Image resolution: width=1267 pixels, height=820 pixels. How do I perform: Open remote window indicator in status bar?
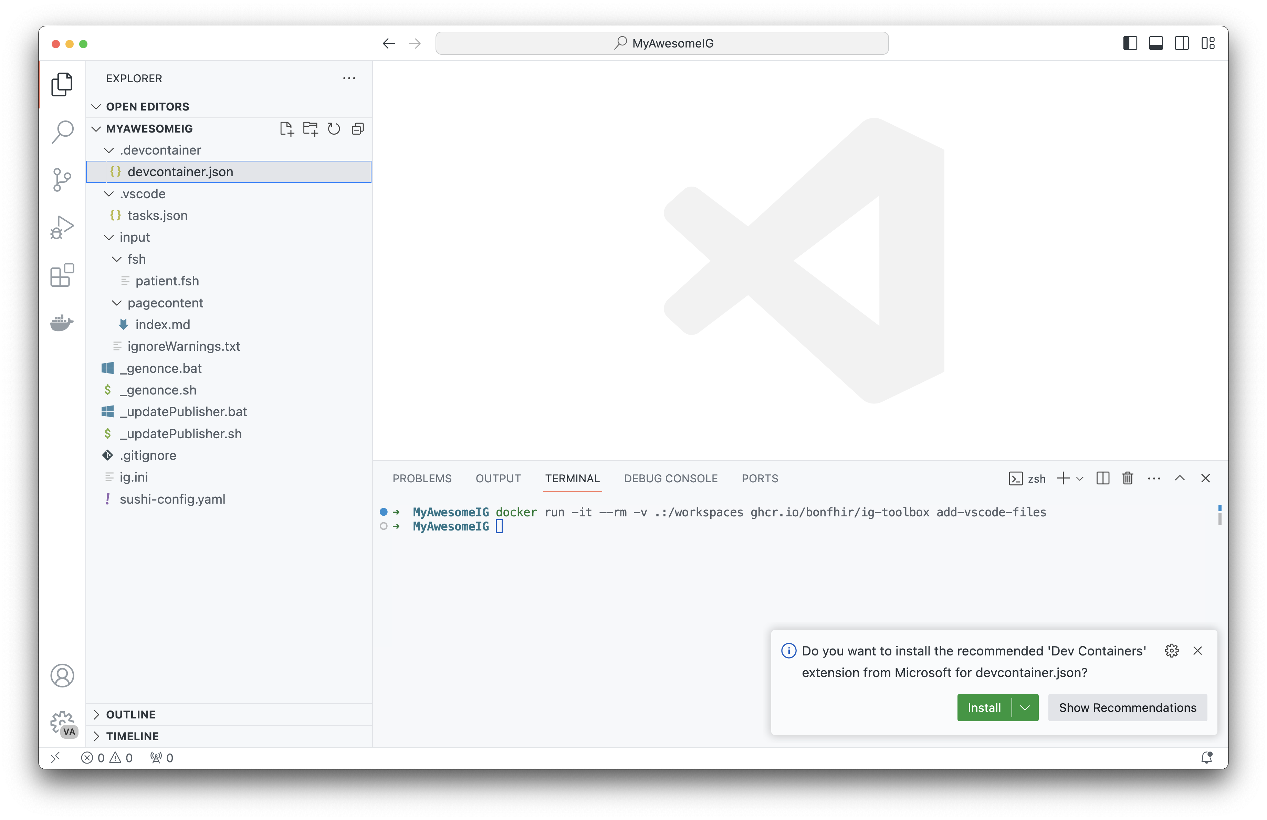55,757
